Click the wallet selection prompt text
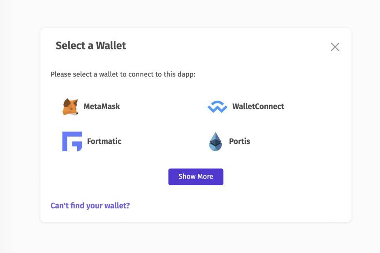The width and height of the screenshot is (380, 253). pyautogui.click(x=123, y=74)
